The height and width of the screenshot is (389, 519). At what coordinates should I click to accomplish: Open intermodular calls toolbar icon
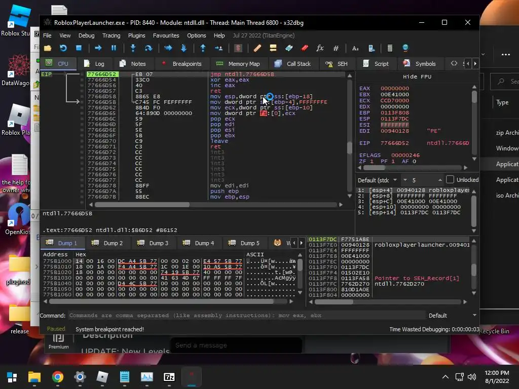371,48
